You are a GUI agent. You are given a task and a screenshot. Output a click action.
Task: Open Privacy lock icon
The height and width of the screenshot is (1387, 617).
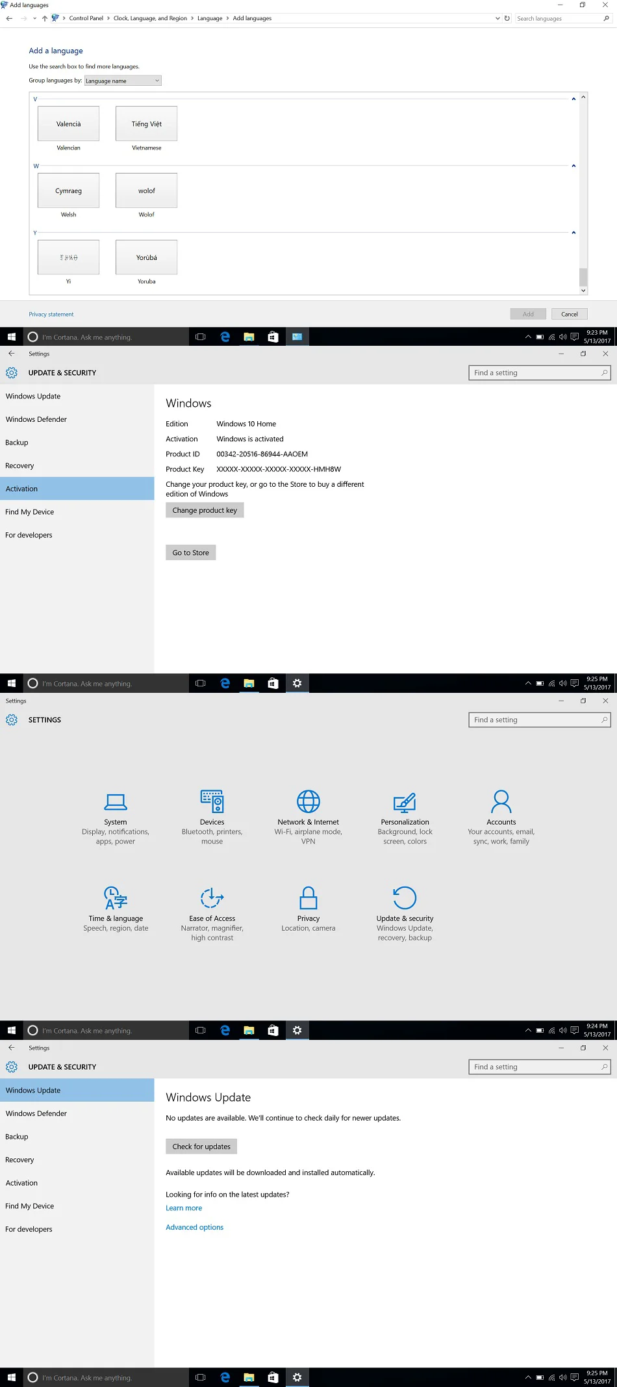(x=308, y=898)
